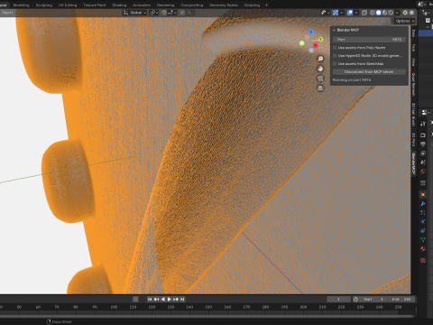This screenshot has width=433, height=325.
Task: Open the Object Constraints properties tab
Action: (x=423, y=231)
